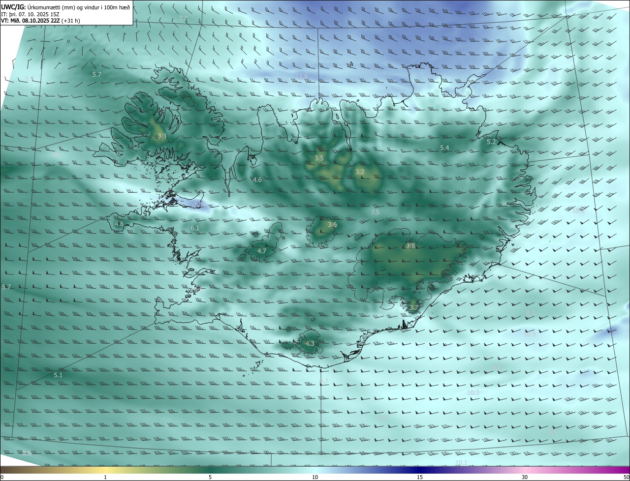630x481 pixels.
Task: Click the 50 tick label on the color scale
Action: click(x=626, y=477)
